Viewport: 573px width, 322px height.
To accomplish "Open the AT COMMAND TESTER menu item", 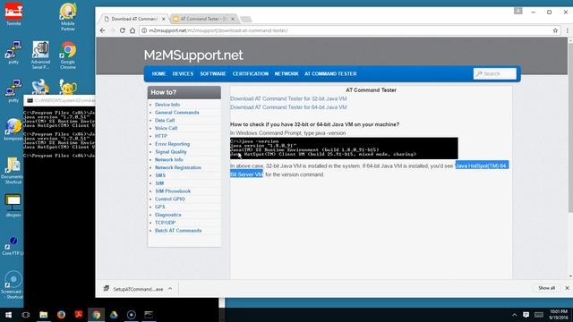I will pyautogui.click(x=330, y=73).
